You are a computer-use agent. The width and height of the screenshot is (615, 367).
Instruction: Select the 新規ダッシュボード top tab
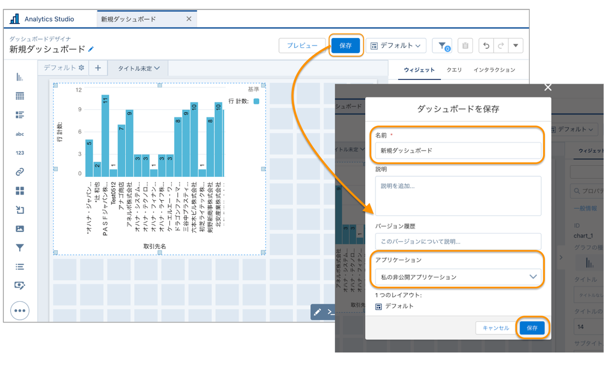point(147,19)
